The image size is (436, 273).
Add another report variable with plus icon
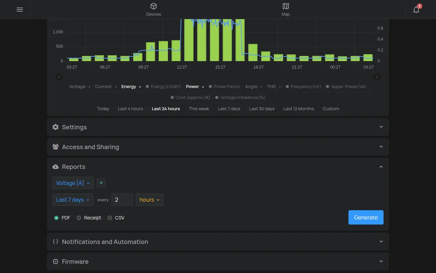point(101,183)
